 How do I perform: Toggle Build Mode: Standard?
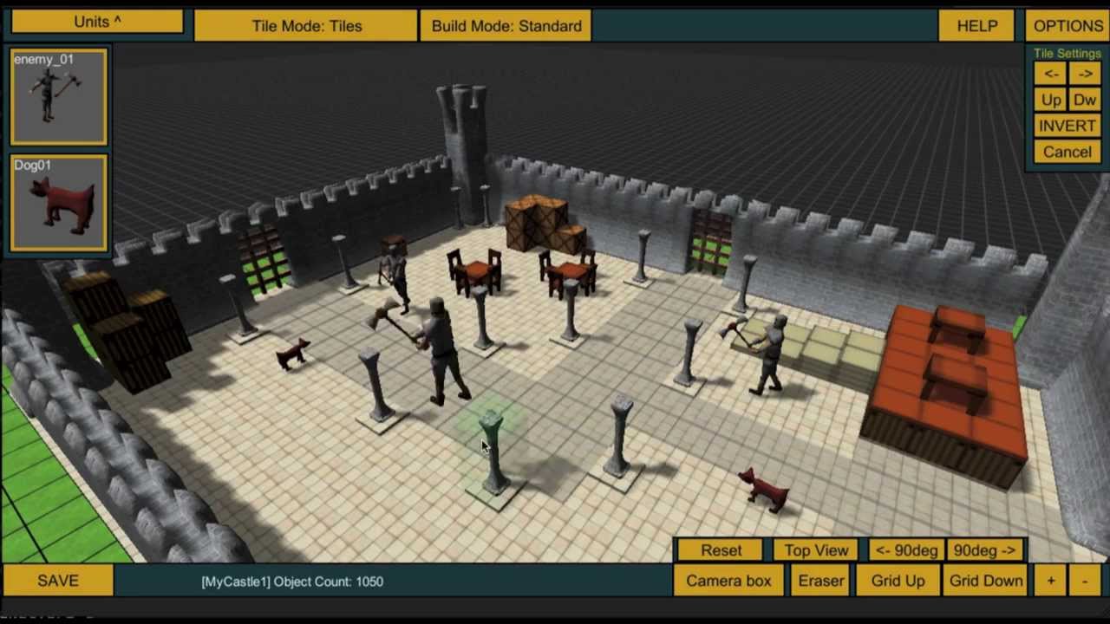(x=506, y=26)
